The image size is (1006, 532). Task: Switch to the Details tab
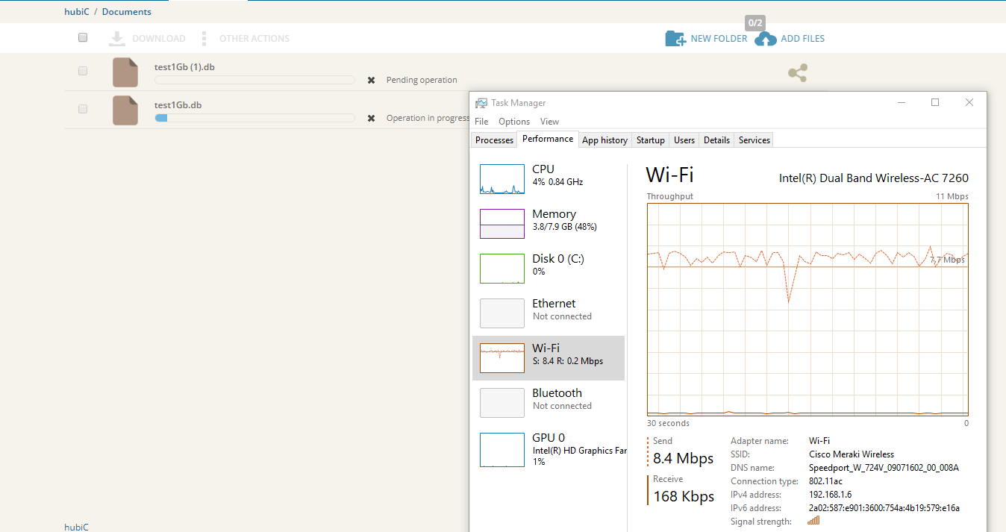tap(716, 140)
